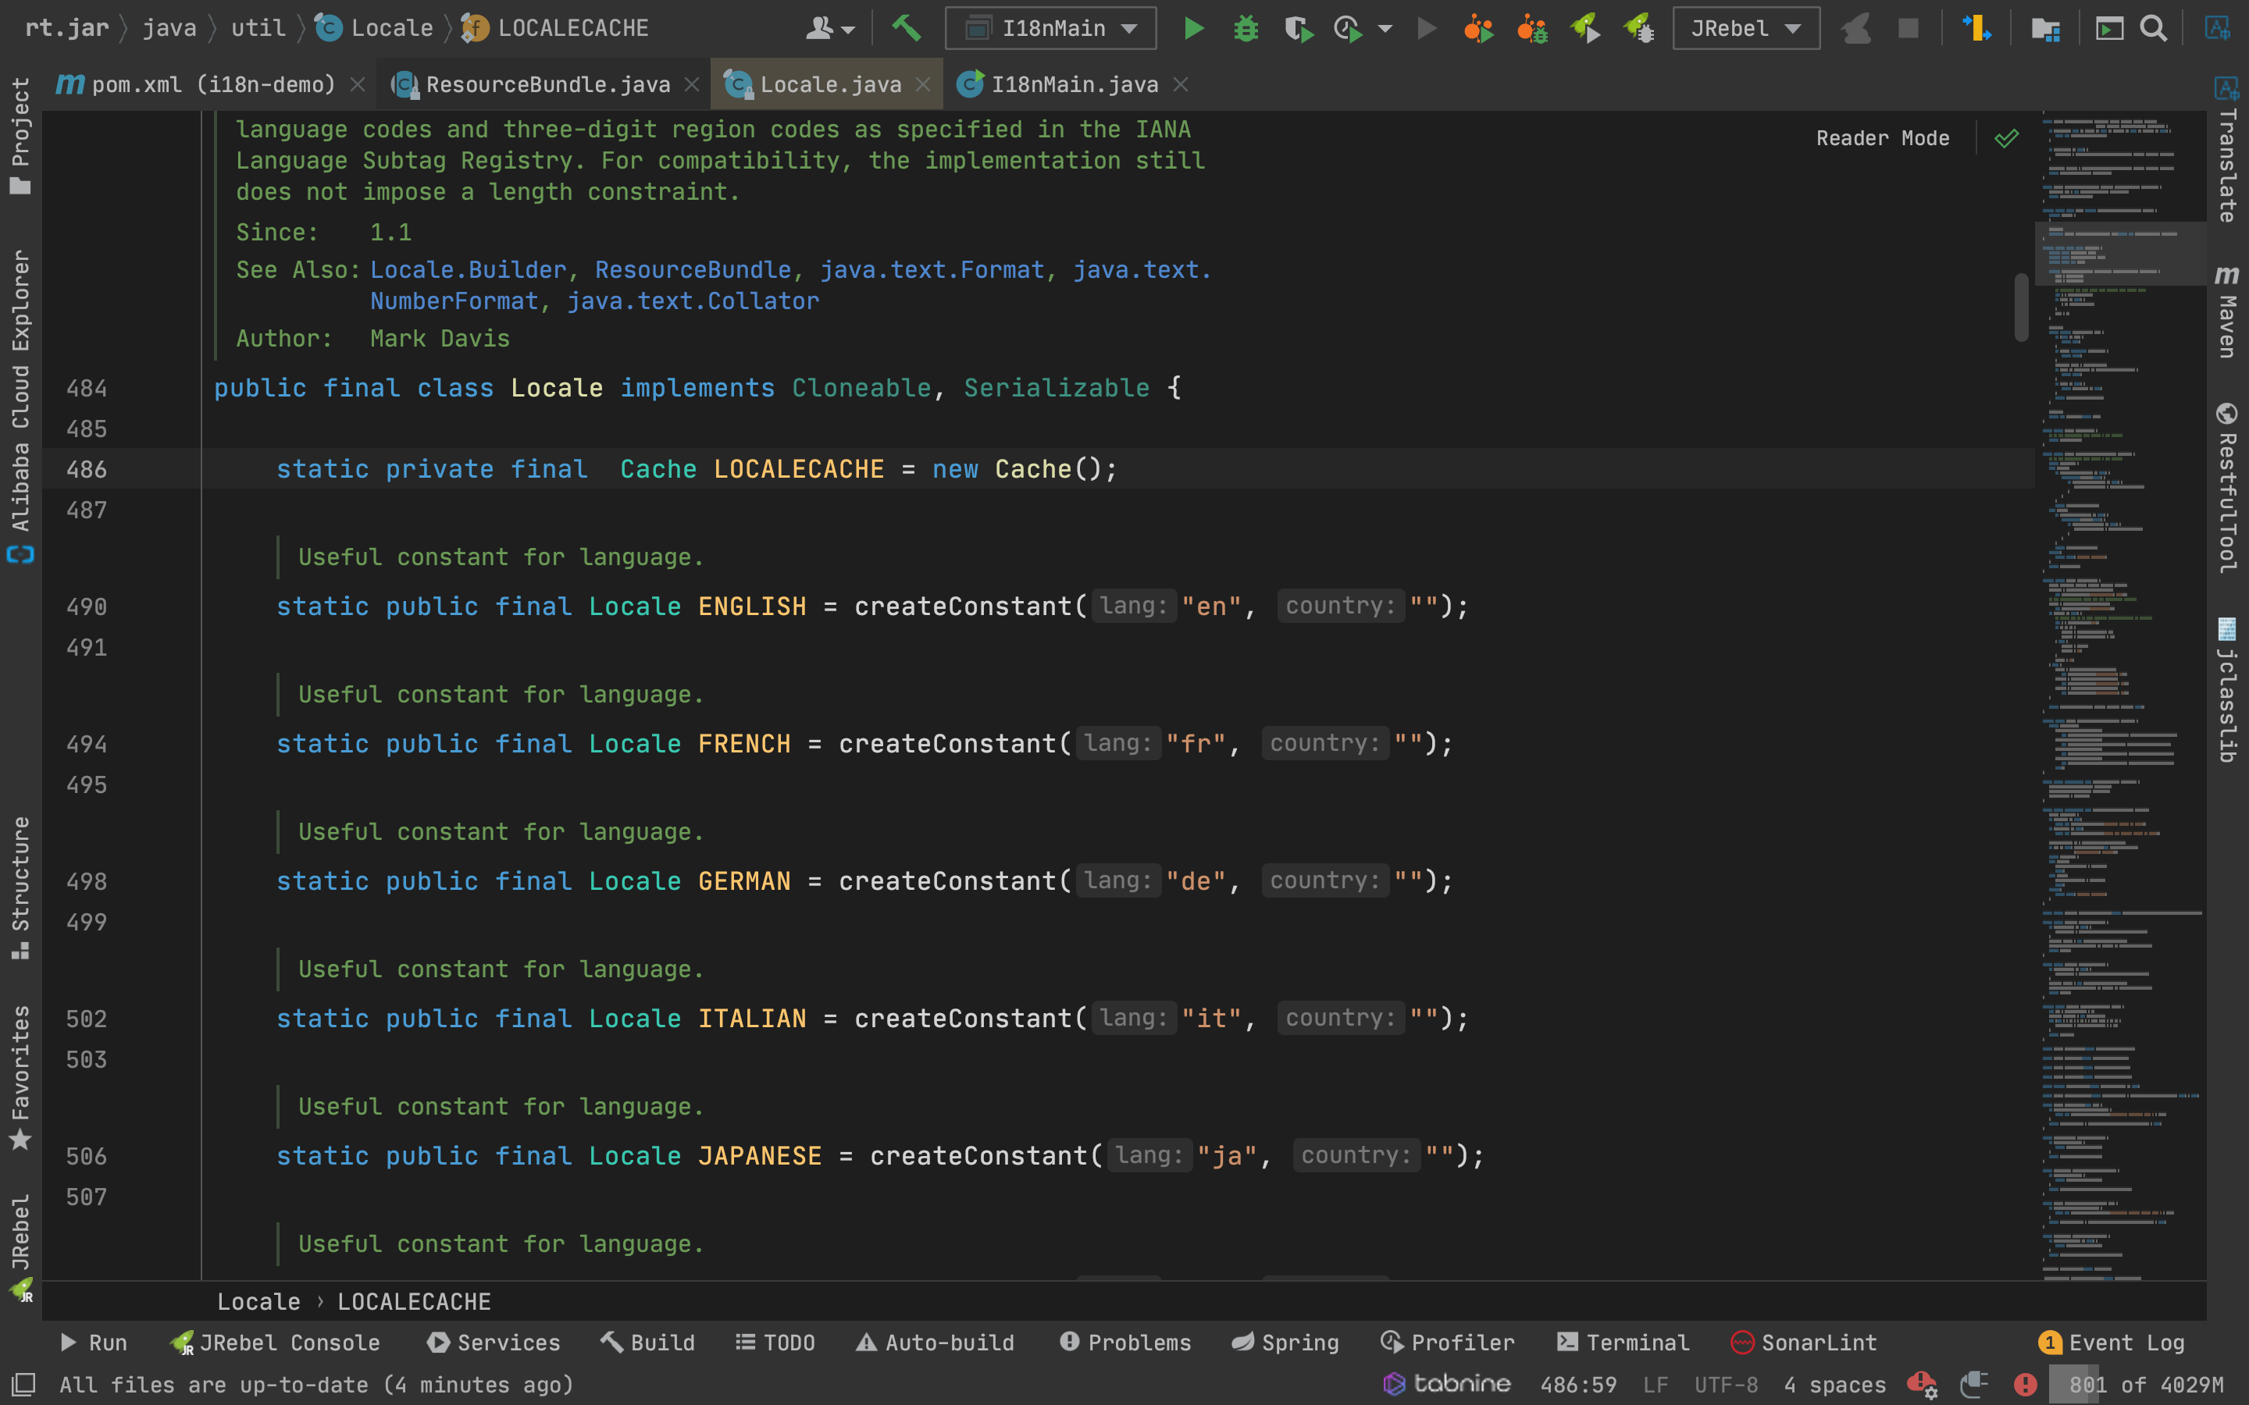Click the Tabnine status bar widget

tap(1447, 1385)
